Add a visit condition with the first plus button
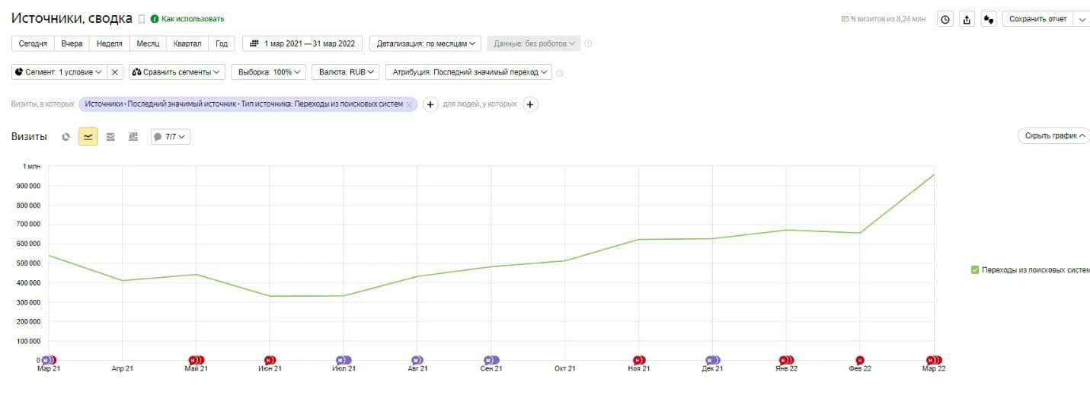The height and width of the screenshot is (395, 1090). [x=430, y=104]
